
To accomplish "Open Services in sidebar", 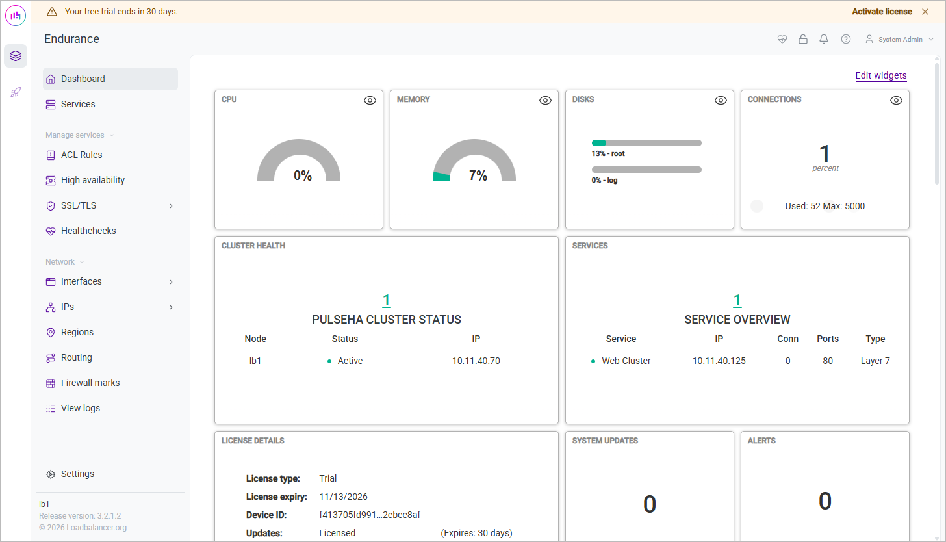I will (x=110, y=104).
